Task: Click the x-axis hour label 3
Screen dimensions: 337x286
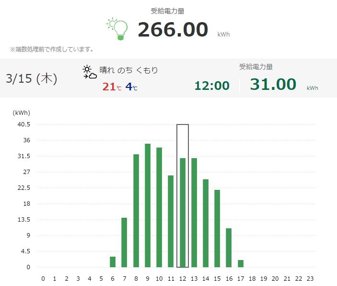Action: click(x=78, y=279)
